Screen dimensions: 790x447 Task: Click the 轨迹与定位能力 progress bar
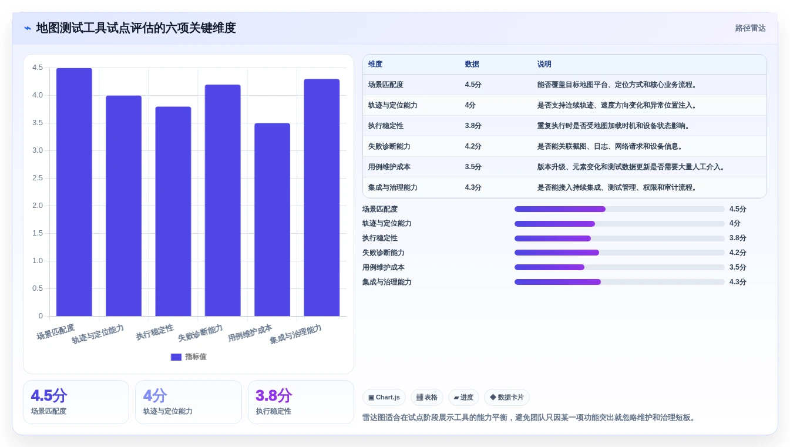tap(620, 224)
